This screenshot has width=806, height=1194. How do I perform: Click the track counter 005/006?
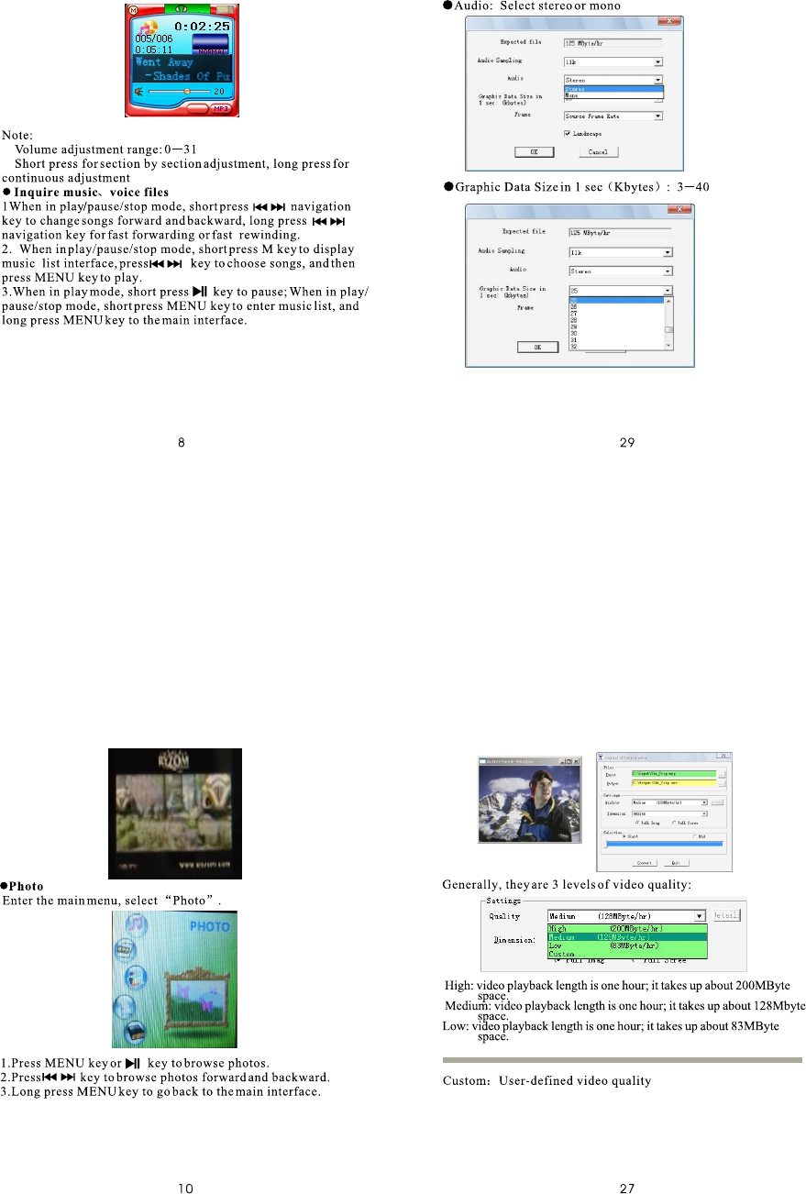tap(154, 39)
